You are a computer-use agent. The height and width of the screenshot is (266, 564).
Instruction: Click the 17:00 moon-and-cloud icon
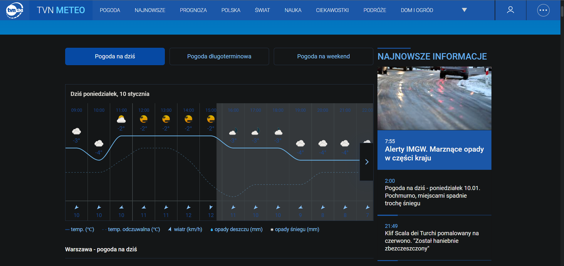point(256,131)
